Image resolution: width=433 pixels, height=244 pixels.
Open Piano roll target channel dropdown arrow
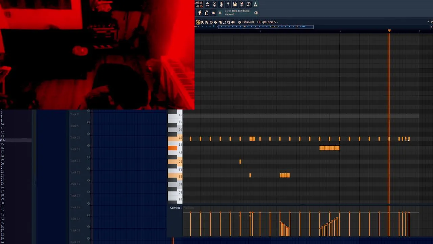tap(277, 22)
